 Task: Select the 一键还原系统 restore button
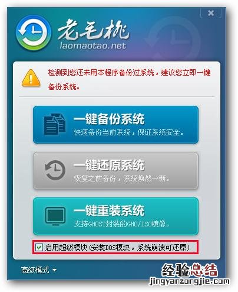[x=115, y=171]
